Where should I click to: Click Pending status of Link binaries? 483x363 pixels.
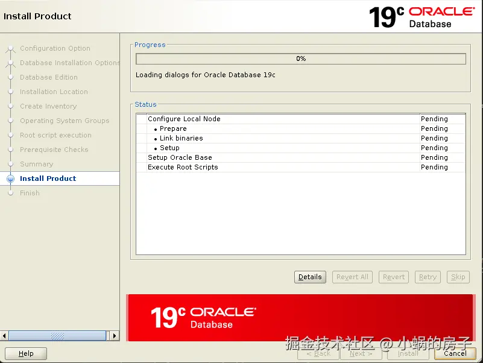(x=434, y=138)
